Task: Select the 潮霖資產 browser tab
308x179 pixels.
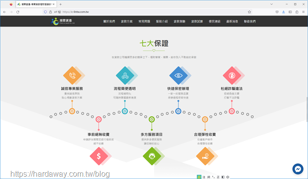Action: coord(37,4)
